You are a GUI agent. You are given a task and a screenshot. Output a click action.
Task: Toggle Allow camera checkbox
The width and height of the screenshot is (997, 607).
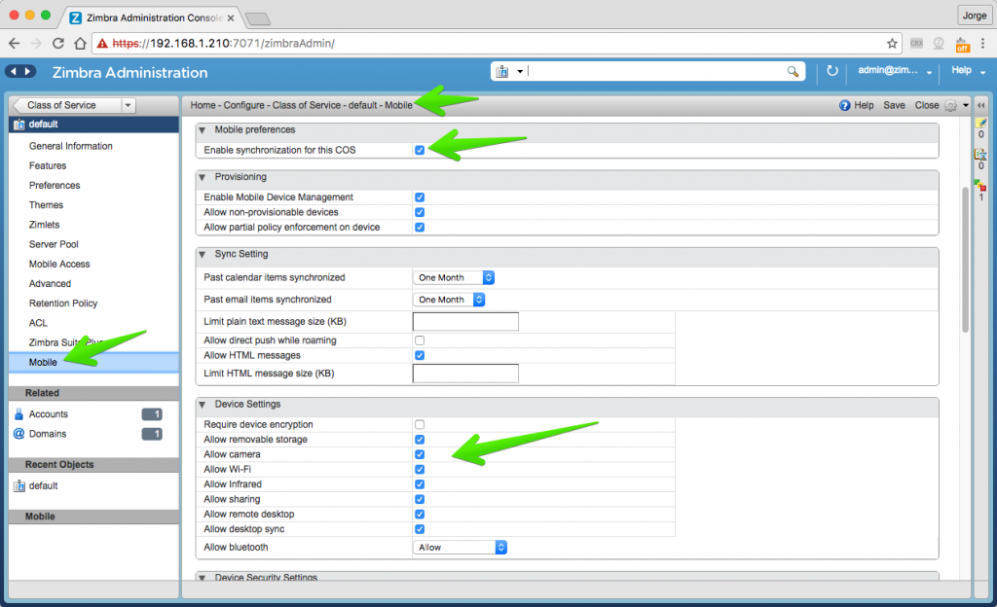(420, 454)
